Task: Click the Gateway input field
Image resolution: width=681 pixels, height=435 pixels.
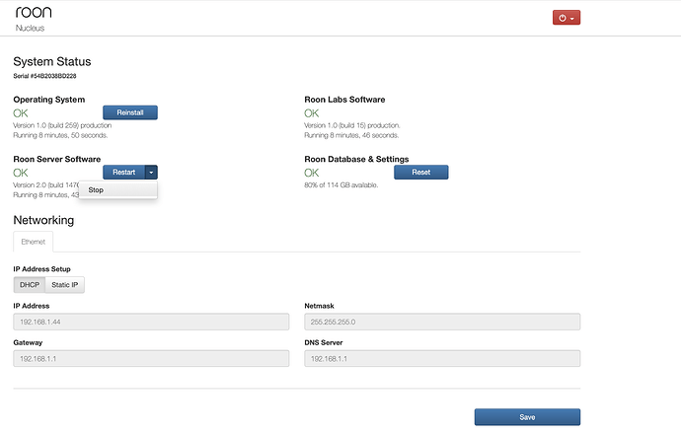Action: tap(151, 359)
